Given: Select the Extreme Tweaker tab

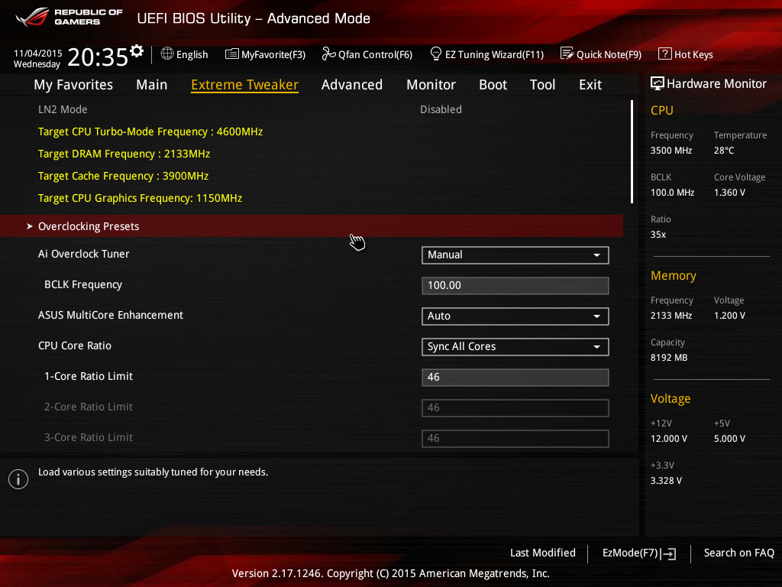Looking at the screenshot, I should [x=245, y=85].
